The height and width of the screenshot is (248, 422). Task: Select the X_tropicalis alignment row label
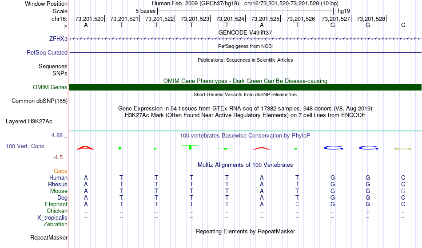(x=52, y=218)
